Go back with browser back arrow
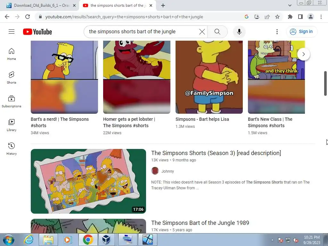The height and width of the screenshot is (246, 328). 7,17
